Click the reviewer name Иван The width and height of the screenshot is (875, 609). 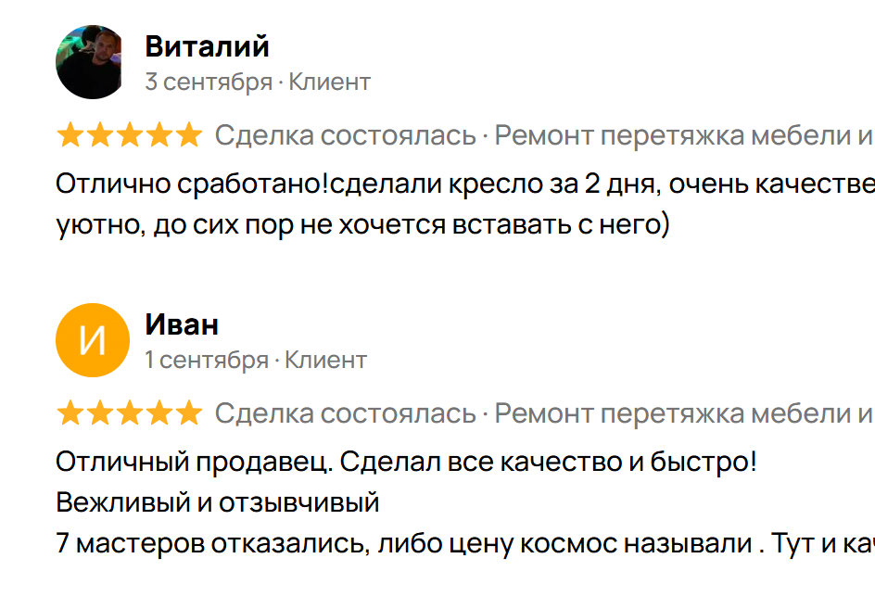(182, 324)
